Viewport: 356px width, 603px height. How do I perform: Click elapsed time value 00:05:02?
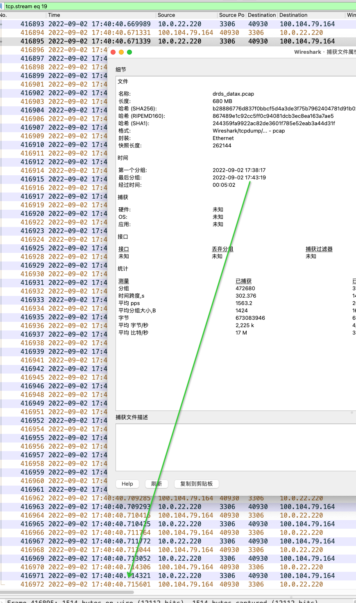pos(224,185)
